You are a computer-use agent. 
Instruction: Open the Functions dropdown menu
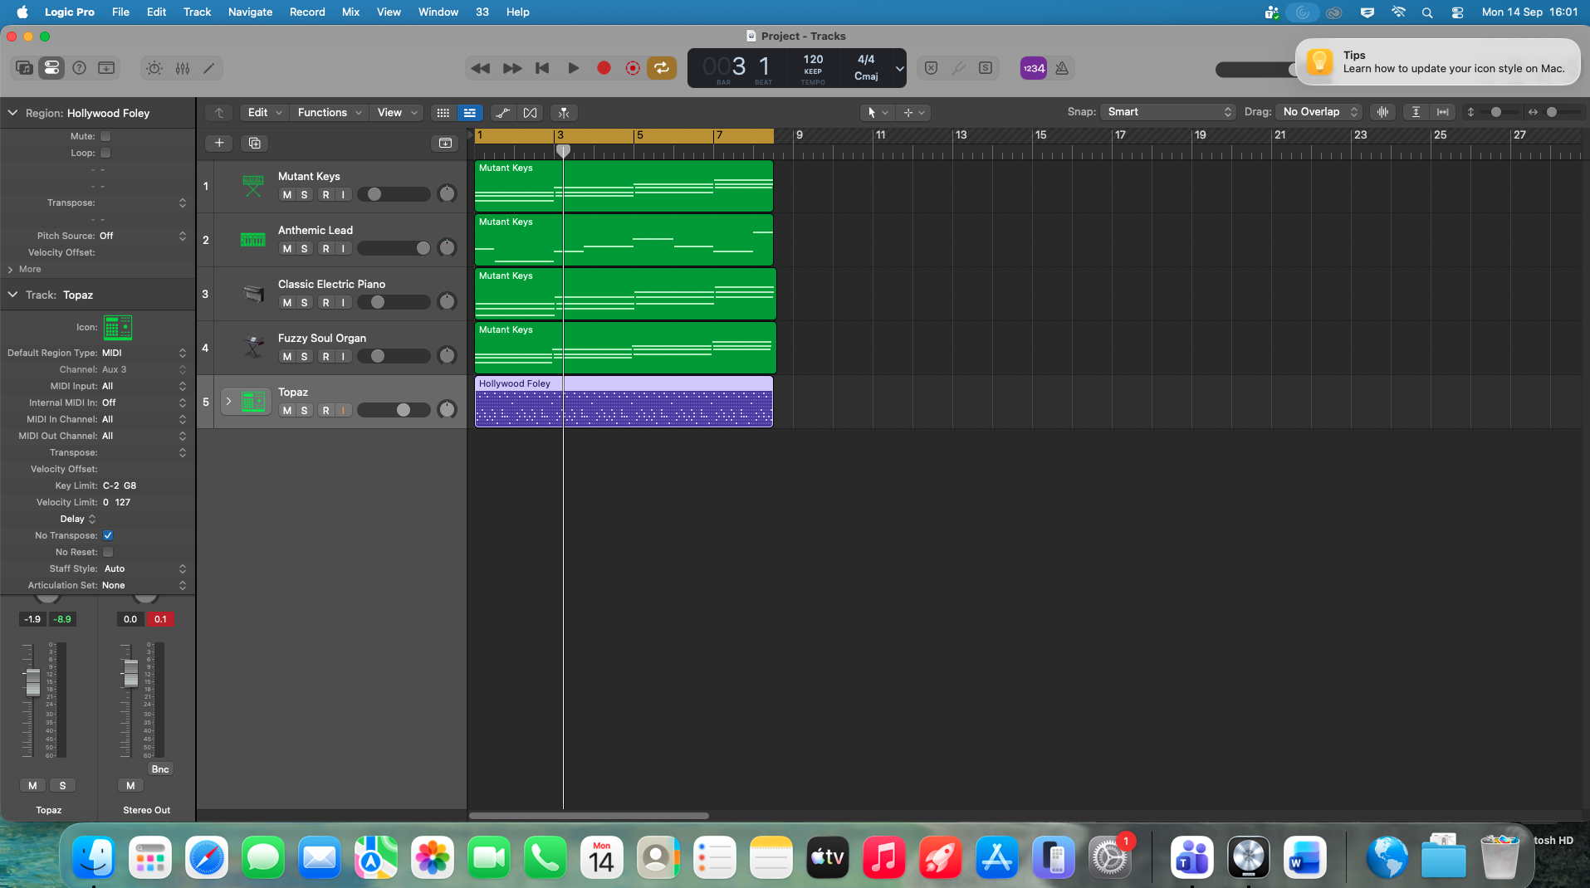click(x=329, y=113)
